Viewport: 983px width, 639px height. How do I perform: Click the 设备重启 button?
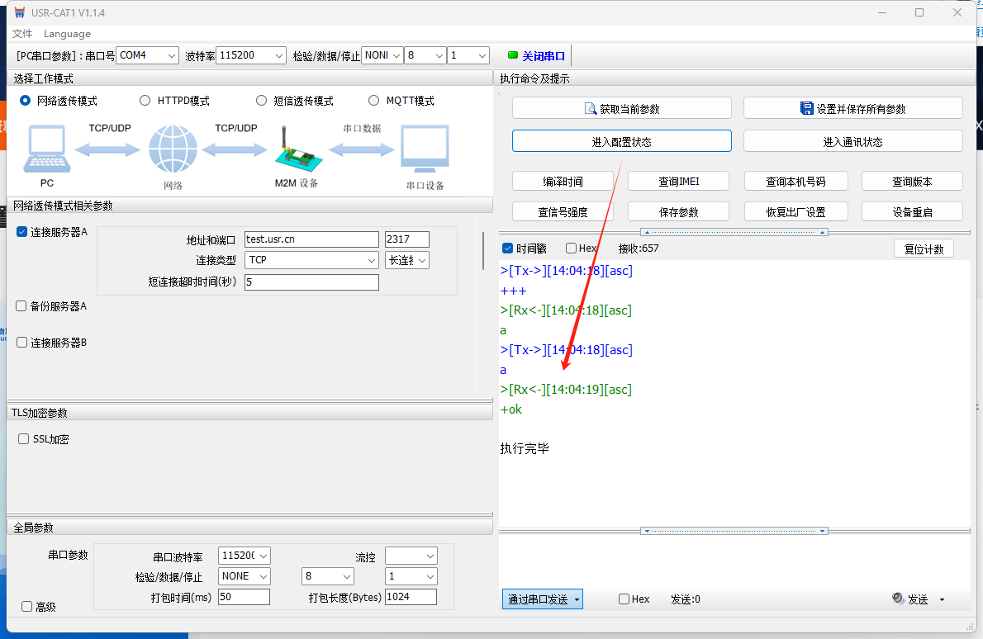coord(912,212)
